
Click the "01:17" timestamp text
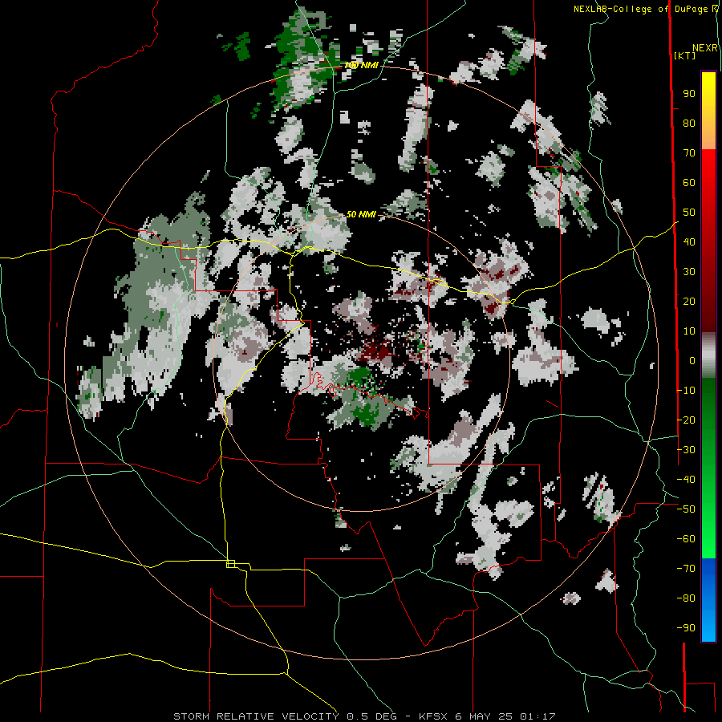[537, 716]
